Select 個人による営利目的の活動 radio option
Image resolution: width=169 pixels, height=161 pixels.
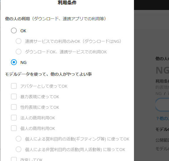(19, 139)
